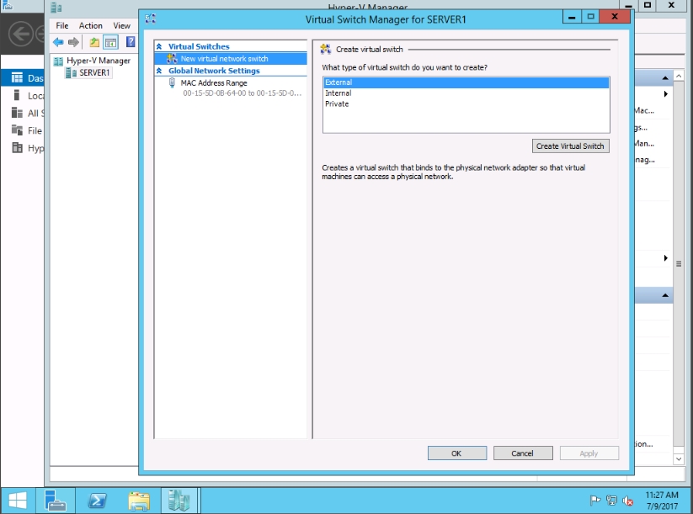Click the network status tray icon
Image resolution: width=693 pixels, height=514 pixels.
tap(611, 501)
